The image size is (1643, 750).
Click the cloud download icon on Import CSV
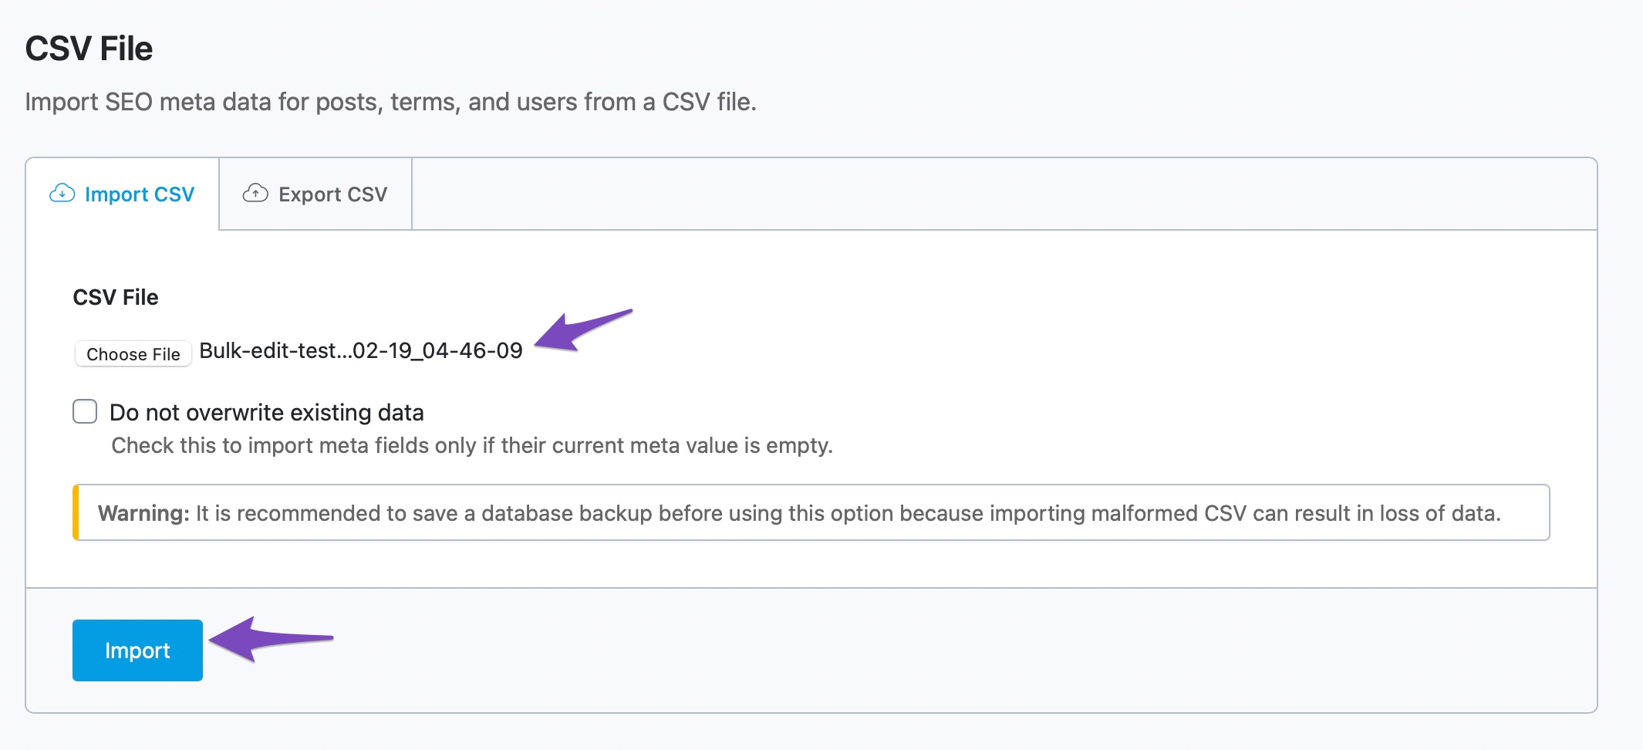[x=62, y=193]
